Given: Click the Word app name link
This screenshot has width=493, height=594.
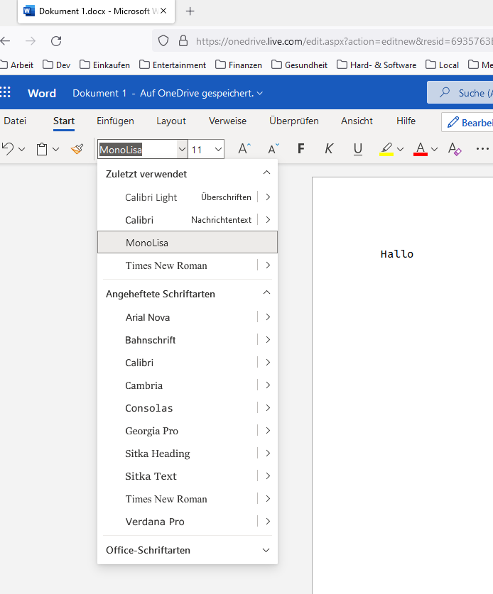Looking at the screenshot, I should [42, 93].
